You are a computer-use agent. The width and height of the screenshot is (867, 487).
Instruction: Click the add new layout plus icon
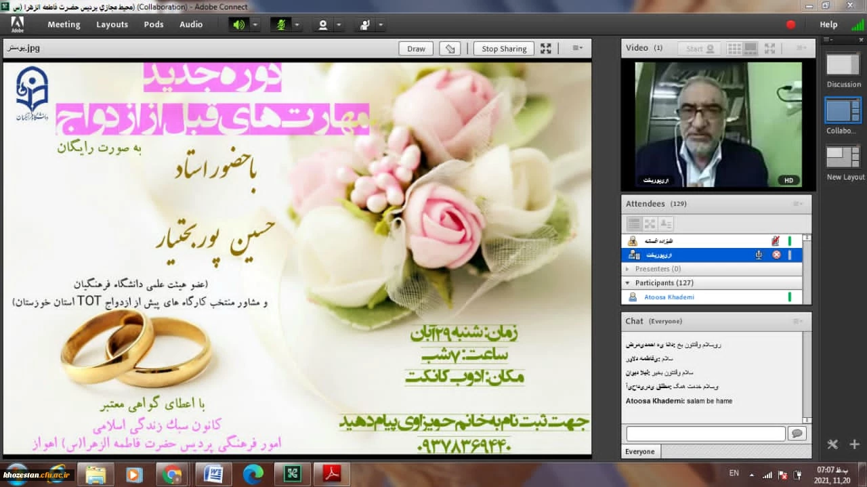click(855, 444)
